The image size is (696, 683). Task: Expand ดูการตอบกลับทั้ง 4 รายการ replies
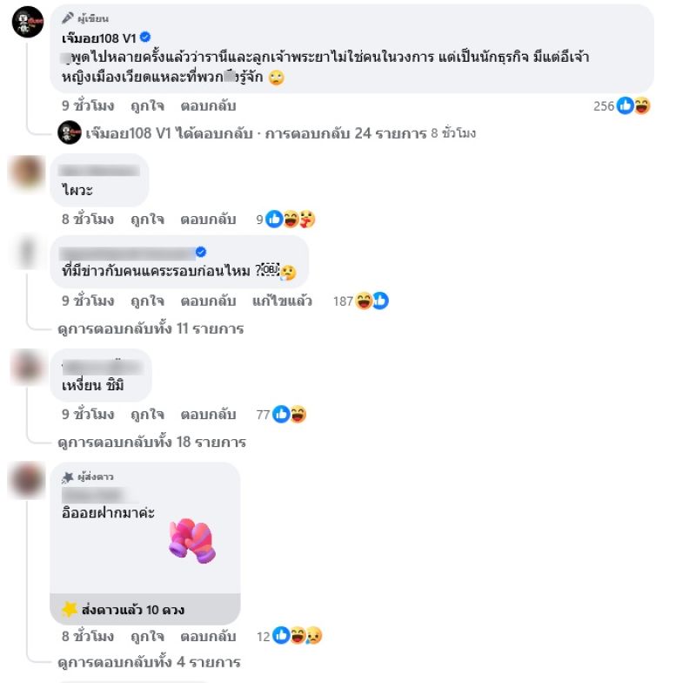coord(149,662)
